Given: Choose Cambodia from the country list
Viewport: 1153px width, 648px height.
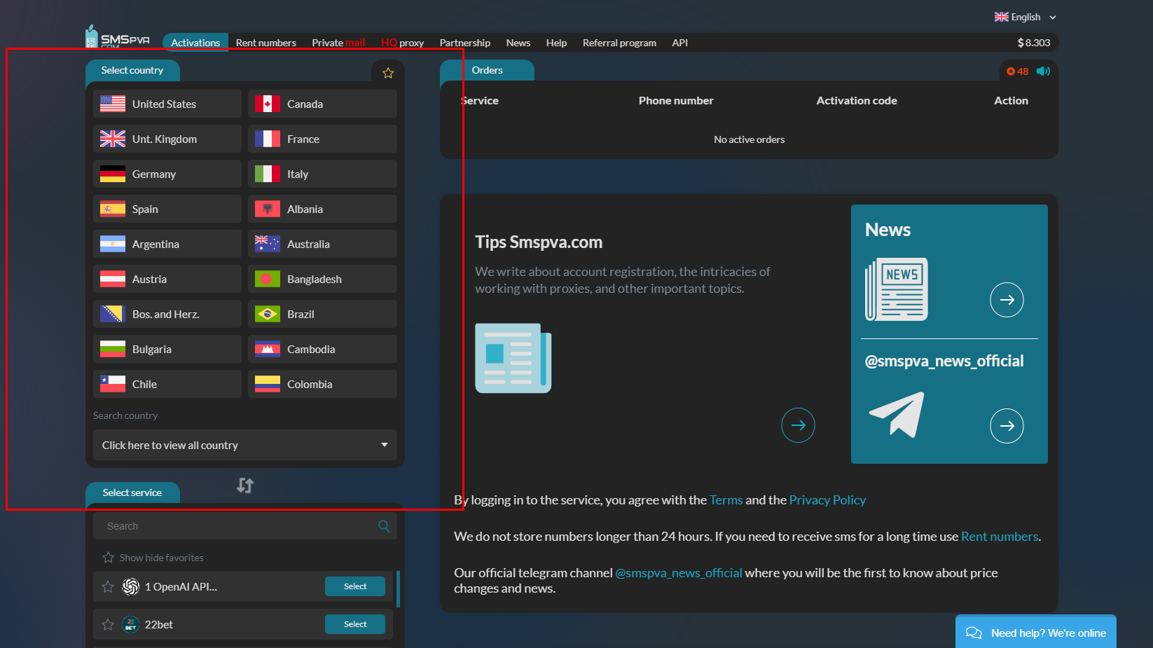Looking at the screenshot, I should (322, 349).
